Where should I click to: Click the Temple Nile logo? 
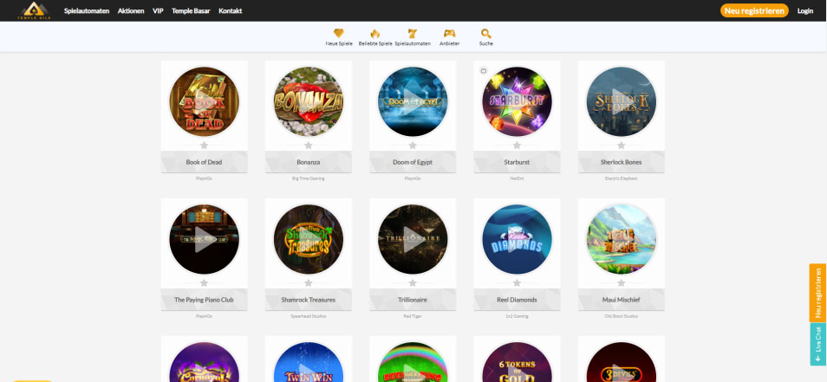33,10
